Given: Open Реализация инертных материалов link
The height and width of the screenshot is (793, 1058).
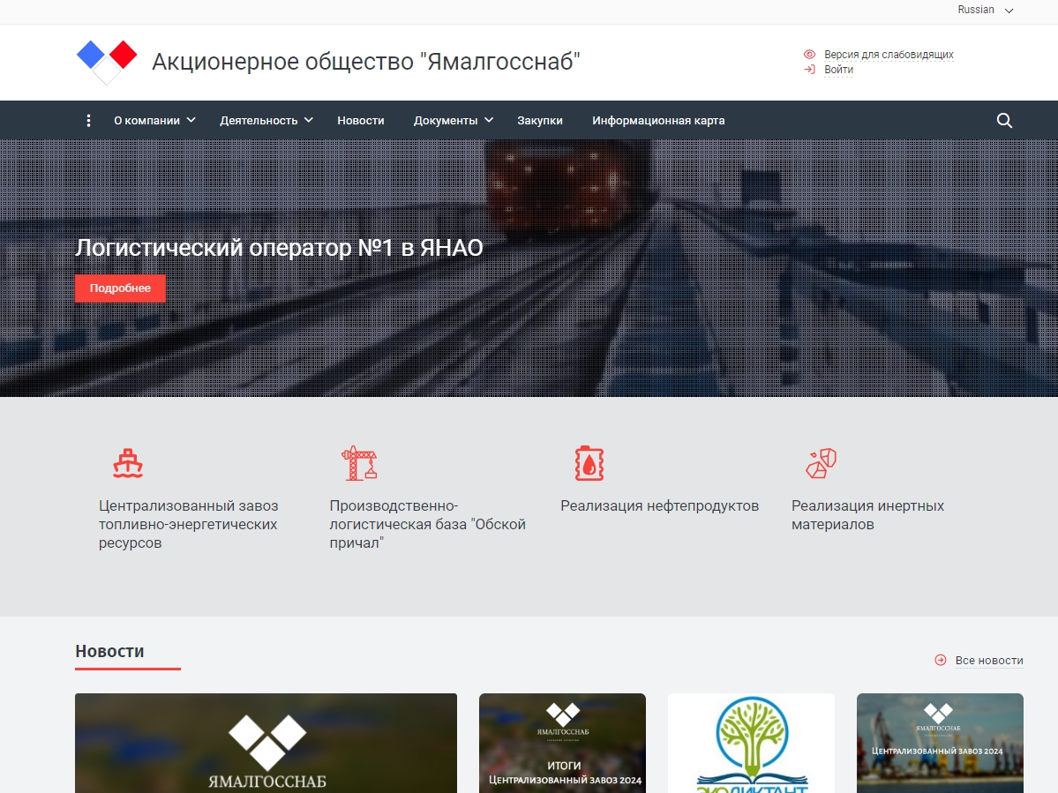Looking at the screenshot, I should (x=867, y=515).
